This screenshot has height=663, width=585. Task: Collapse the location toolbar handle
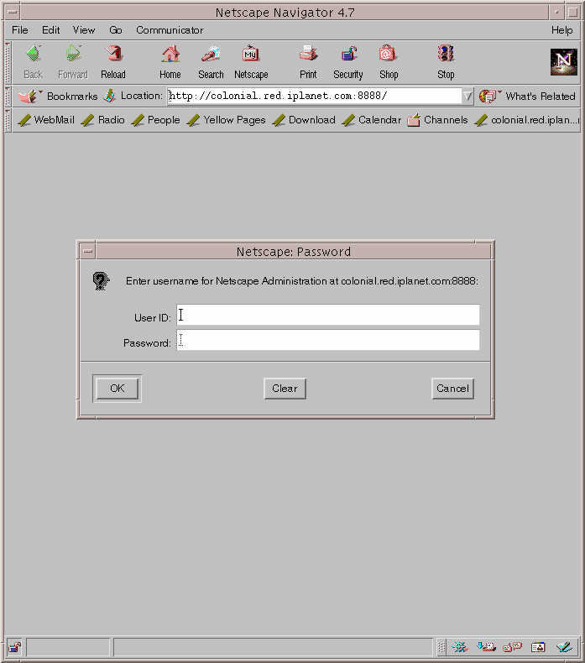tap(8, 96)
